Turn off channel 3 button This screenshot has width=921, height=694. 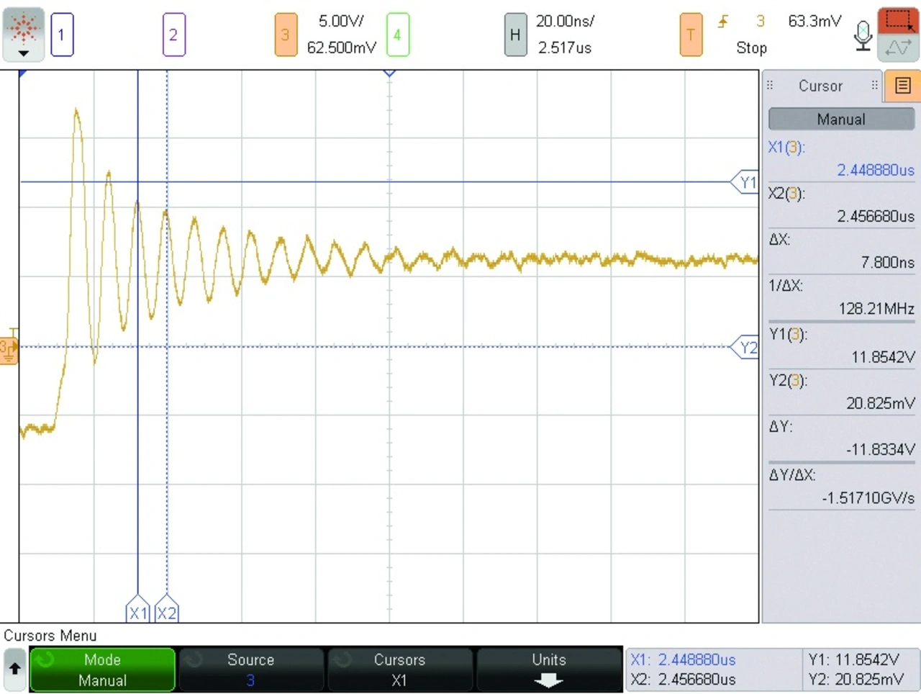[286, 35]
